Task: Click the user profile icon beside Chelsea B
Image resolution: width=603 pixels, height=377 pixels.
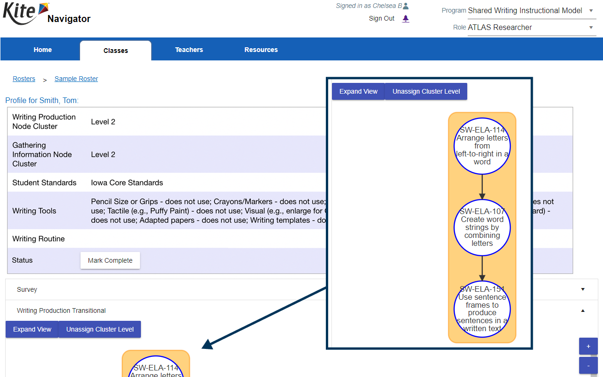Action: (406, 6)
